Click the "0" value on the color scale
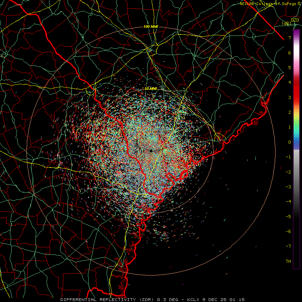This screenshot has width=302, height=302. pos(290,142)
